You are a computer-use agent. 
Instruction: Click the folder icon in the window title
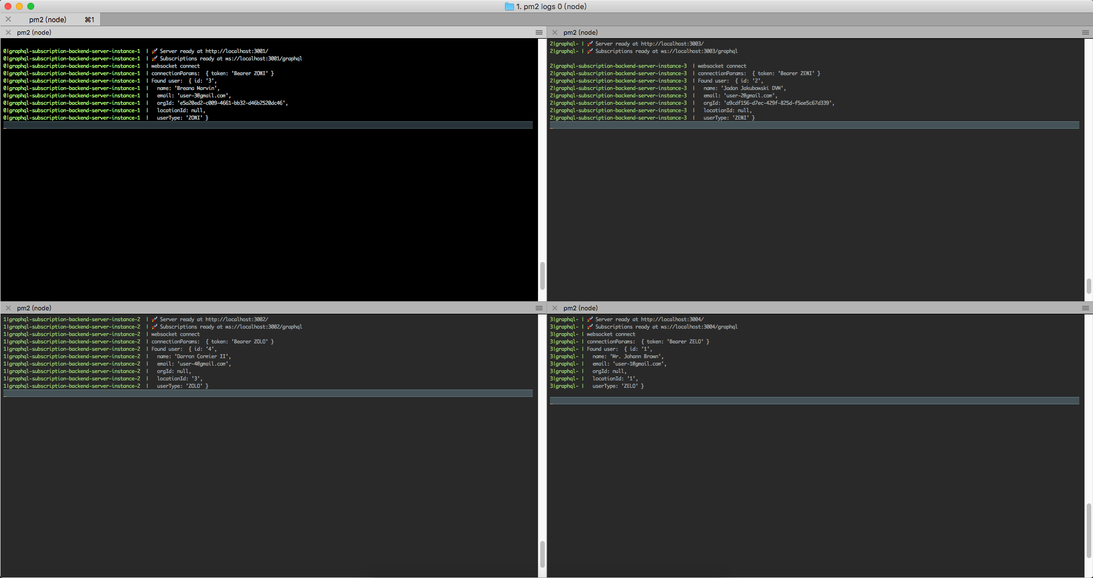pyautogui.click(x=509, y=6)
